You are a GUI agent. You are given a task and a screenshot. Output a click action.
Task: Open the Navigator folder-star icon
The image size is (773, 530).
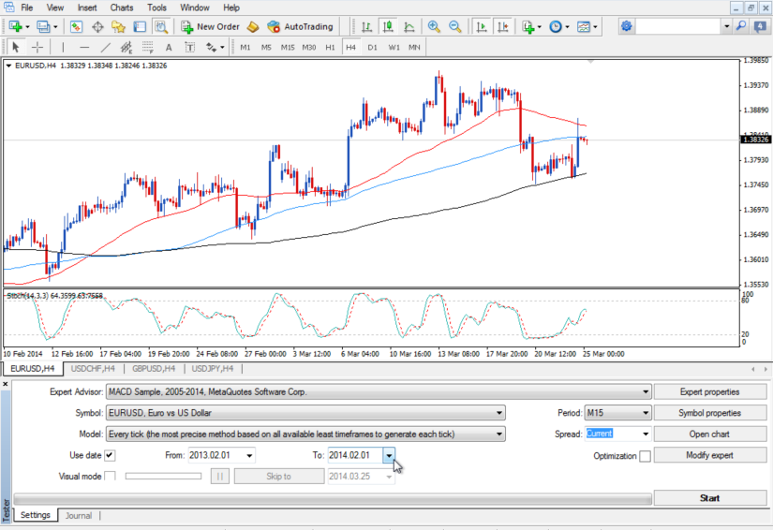(118, 26)
